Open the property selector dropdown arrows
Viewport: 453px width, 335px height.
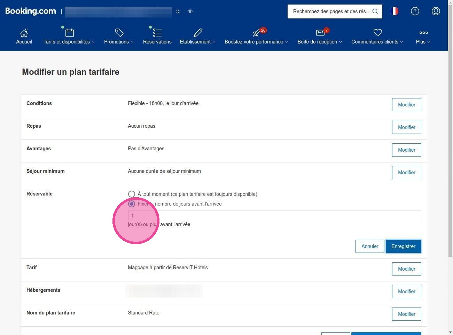point(178,11)
